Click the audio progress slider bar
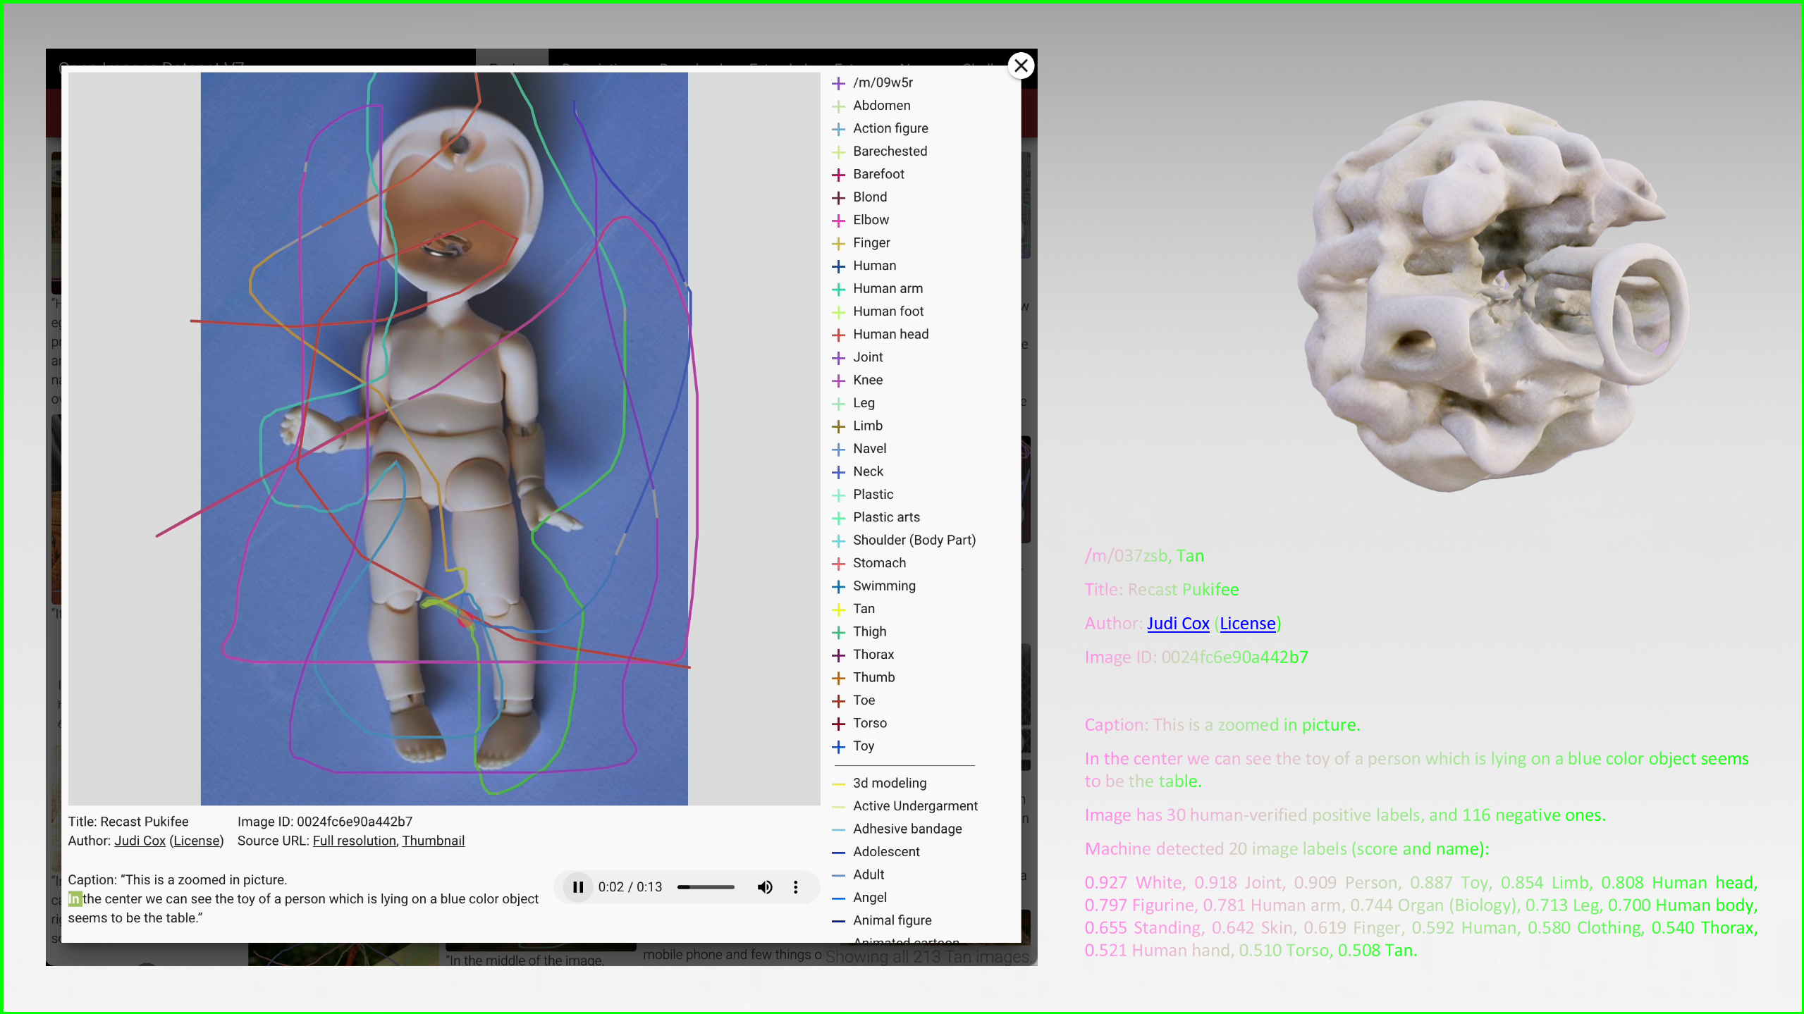Image resolution: width=1804 pixels, height=1014 pixels. (706, 886)
